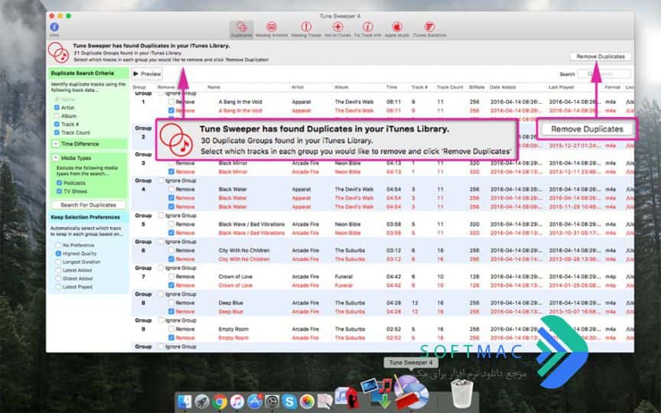The image size is (661, 413).
Task: Open iTunes from the dock
Action: 237,402
